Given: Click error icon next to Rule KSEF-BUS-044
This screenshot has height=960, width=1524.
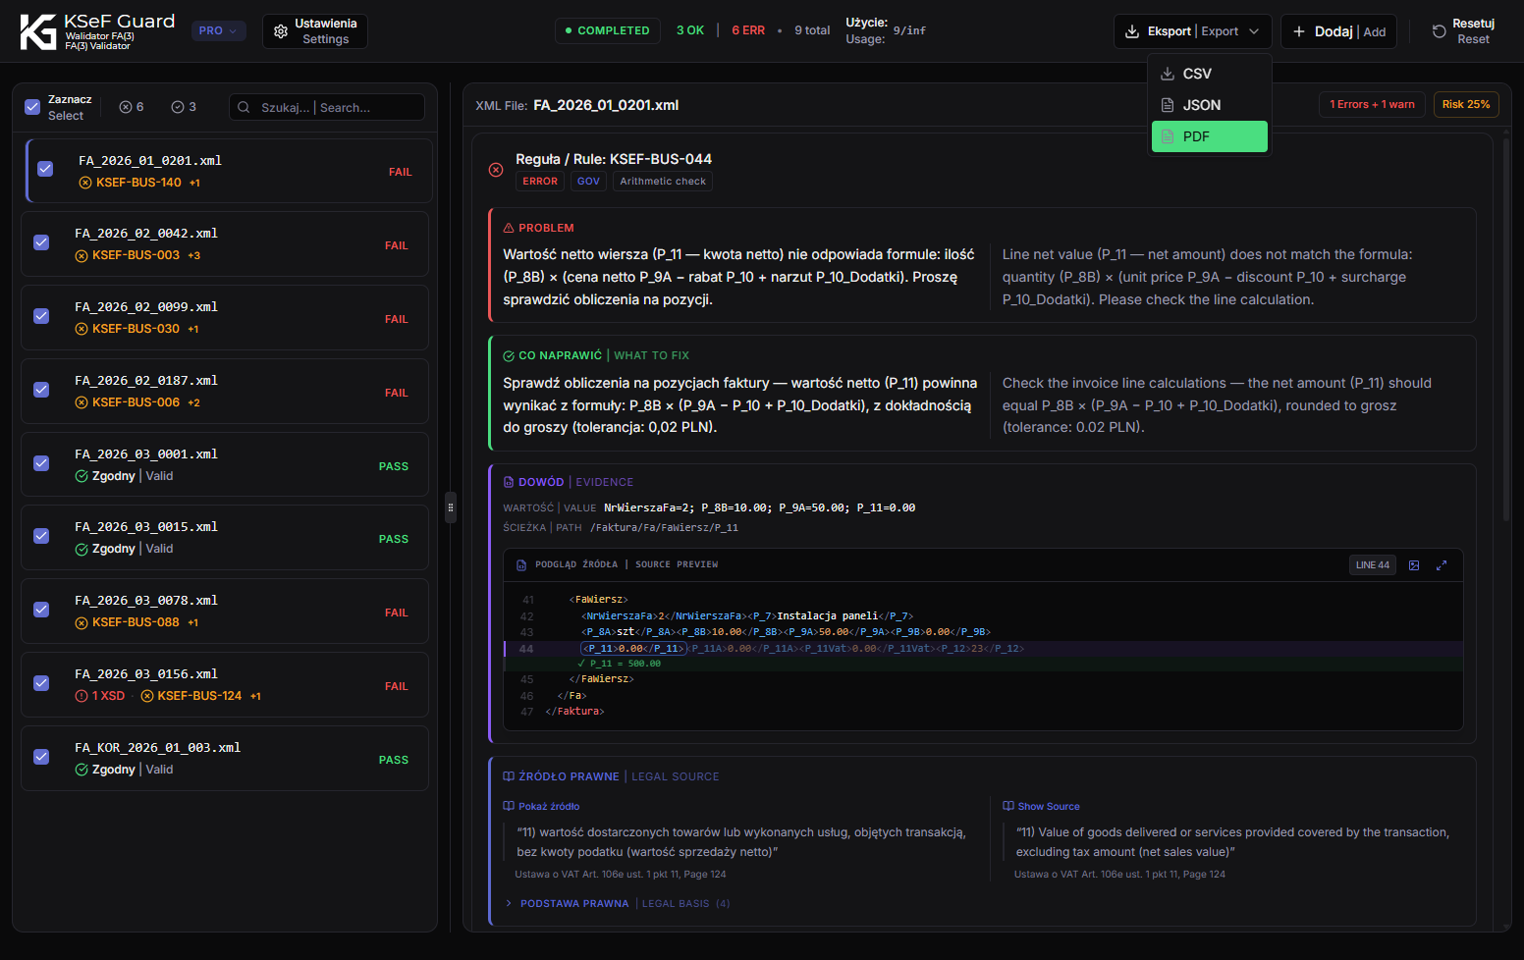Looking at the screenshot, I should tap(496, 170).
